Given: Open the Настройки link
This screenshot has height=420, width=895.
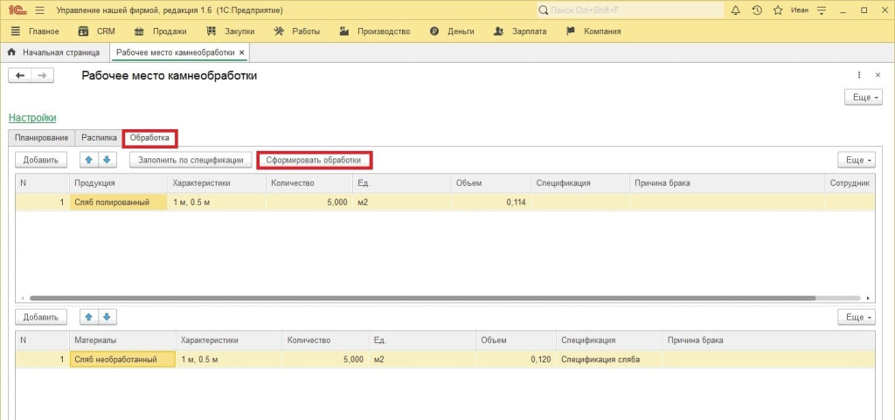Looking at the screenshot, I should [x=32, y=117].
